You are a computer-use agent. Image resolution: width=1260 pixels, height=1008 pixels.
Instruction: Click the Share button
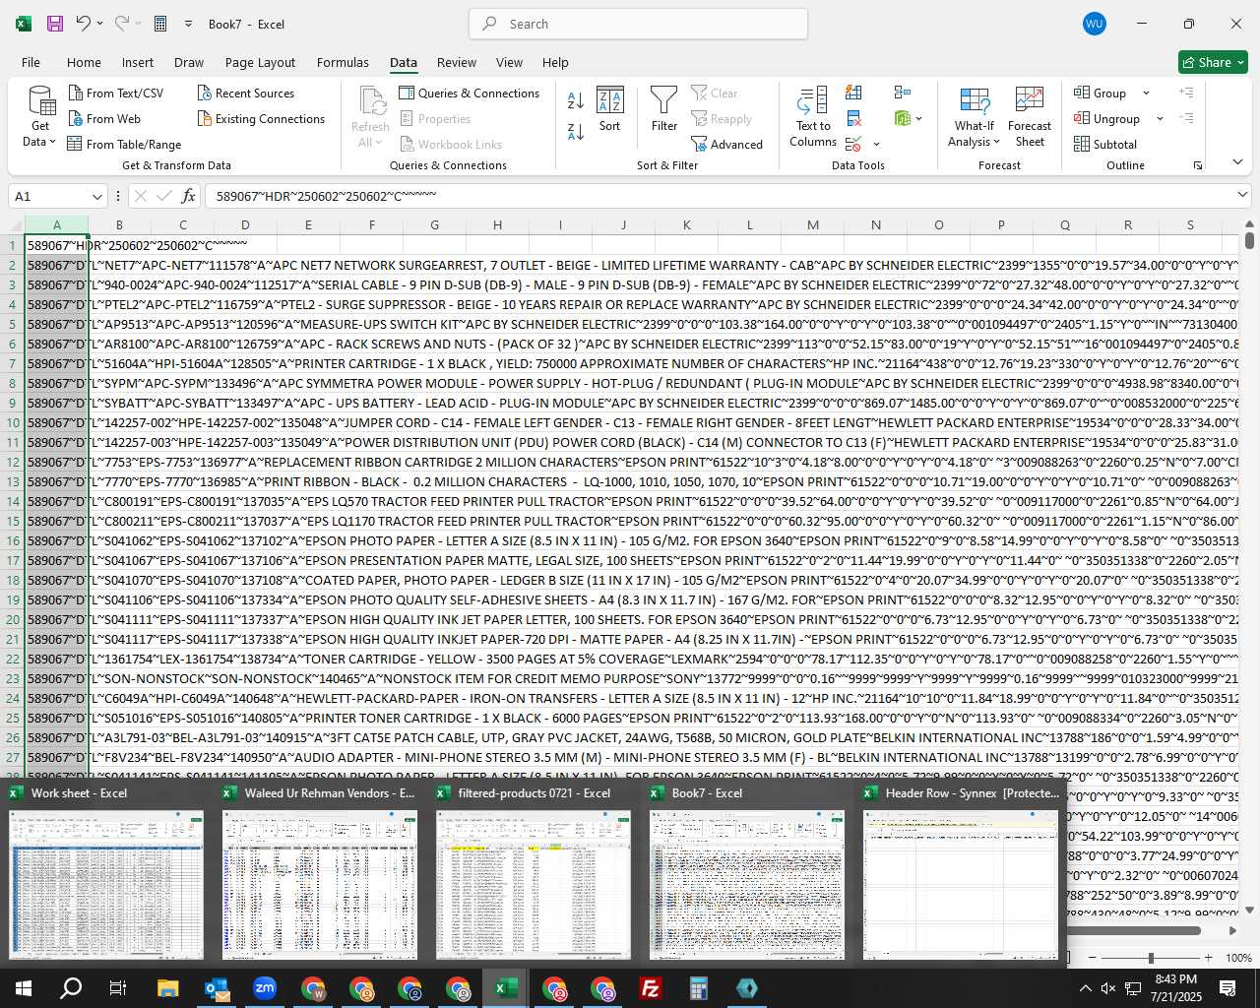click(x=1213, y=62)
